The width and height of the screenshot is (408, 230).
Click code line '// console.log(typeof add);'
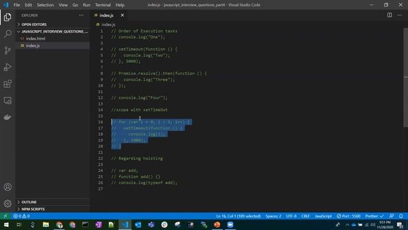click(144, 183)
